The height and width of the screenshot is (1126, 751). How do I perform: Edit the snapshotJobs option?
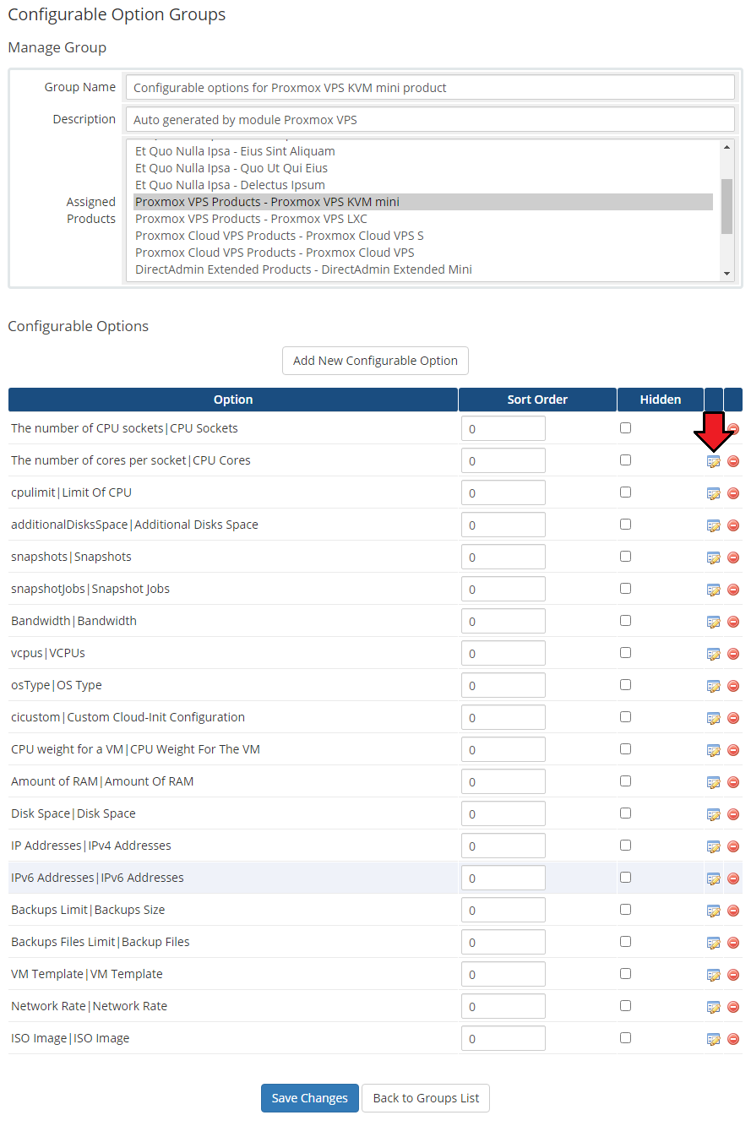[x=714, y=590]
